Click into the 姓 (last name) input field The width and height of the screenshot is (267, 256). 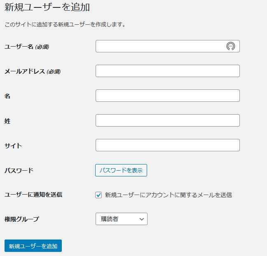(x=168, y=120)
